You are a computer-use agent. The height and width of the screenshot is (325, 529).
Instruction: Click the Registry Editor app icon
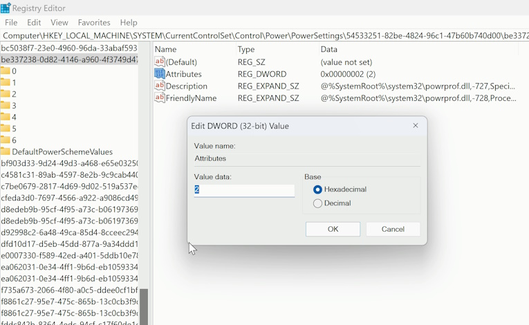pos(6,8)
